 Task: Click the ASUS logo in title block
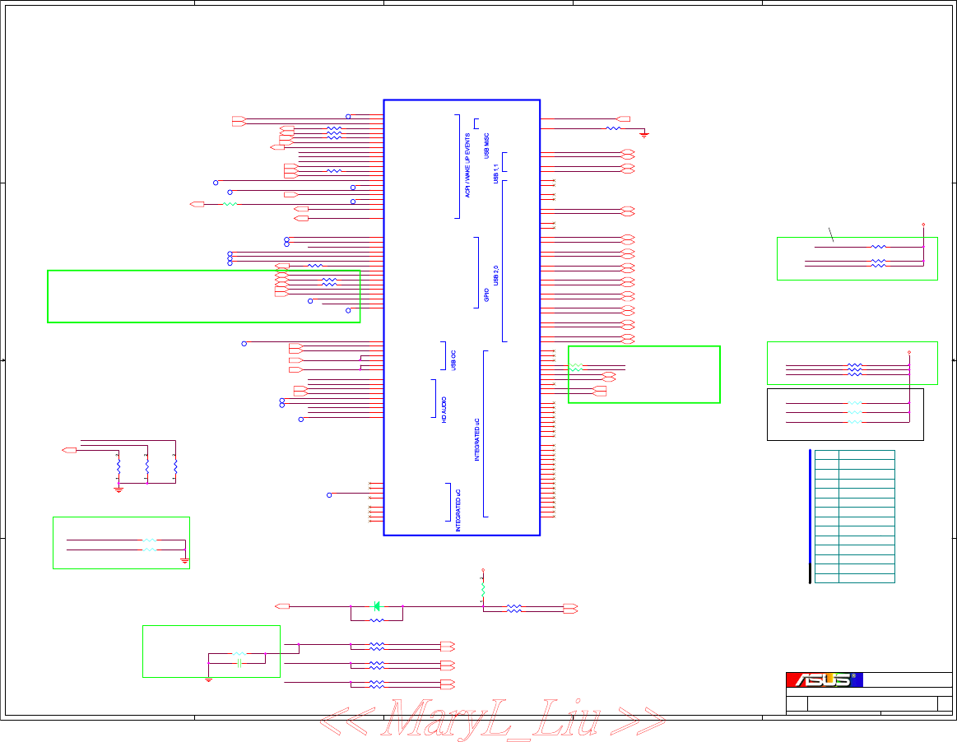(824, 679)
